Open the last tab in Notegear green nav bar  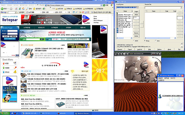click(x=83, y=28)
